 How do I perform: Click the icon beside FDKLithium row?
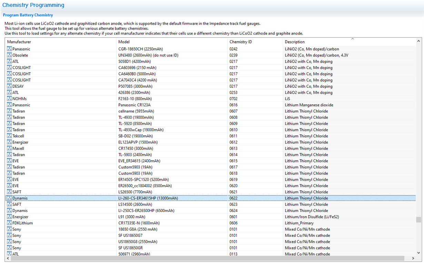pos(9,223)
